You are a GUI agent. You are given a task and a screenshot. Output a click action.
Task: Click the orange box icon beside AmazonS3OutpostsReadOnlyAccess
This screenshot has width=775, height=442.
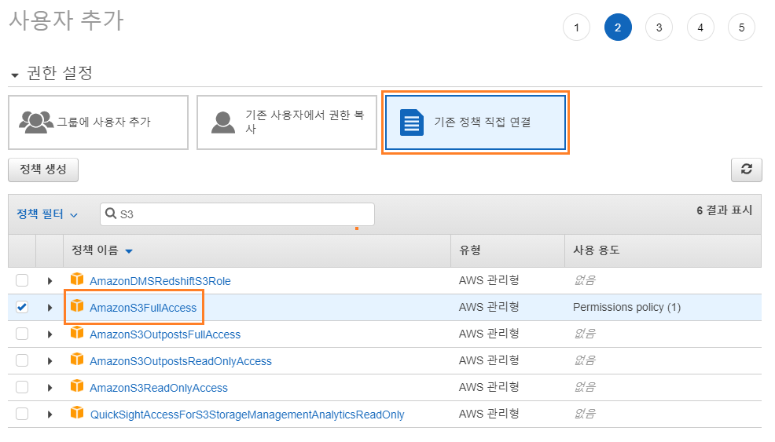pos(76,360)
